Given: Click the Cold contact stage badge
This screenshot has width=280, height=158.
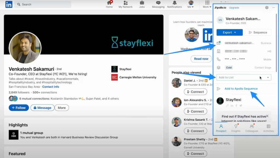Looking at the screenshot, I should [x=229, y=67].
